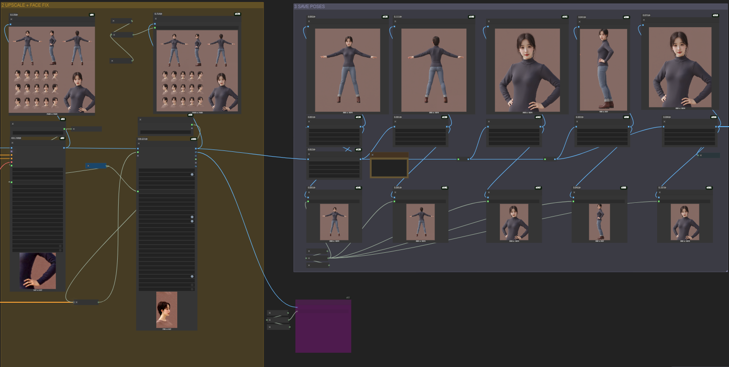Collapse the top small node beside the purple node
This screenshot has width=729, height=367.
[270, 313]
